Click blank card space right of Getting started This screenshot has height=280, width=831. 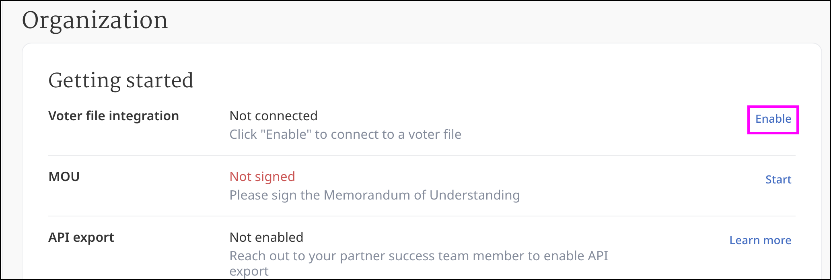(x=483, y=80)
